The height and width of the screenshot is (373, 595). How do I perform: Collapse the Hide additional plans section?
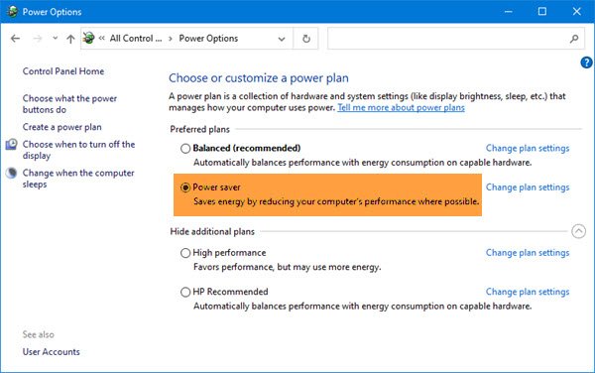[578, 231]
